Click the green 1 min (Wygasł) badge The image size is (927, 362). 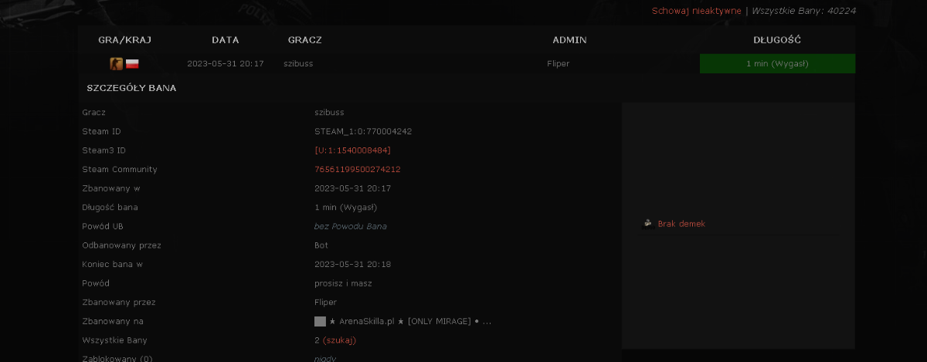point(777,63)
